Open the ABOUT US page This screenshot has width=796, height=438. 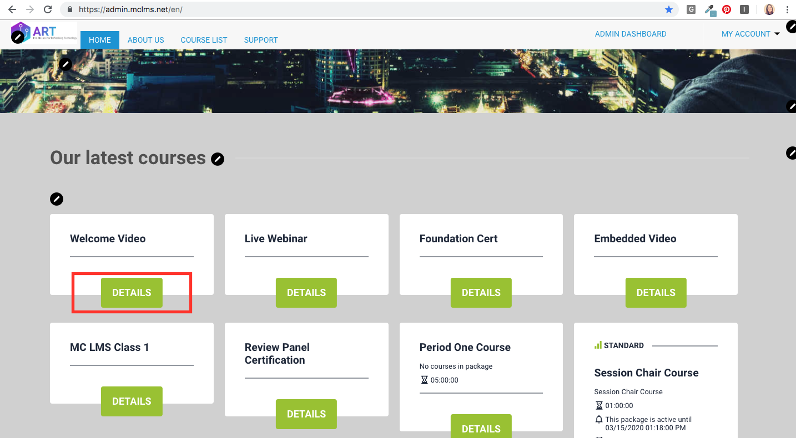[145, 39]
